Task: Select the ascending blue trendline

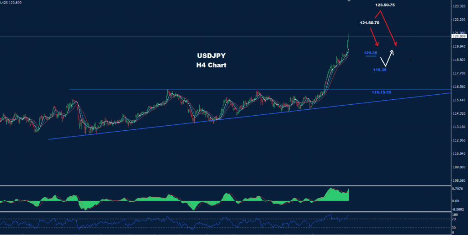Action: click(249, 116)
